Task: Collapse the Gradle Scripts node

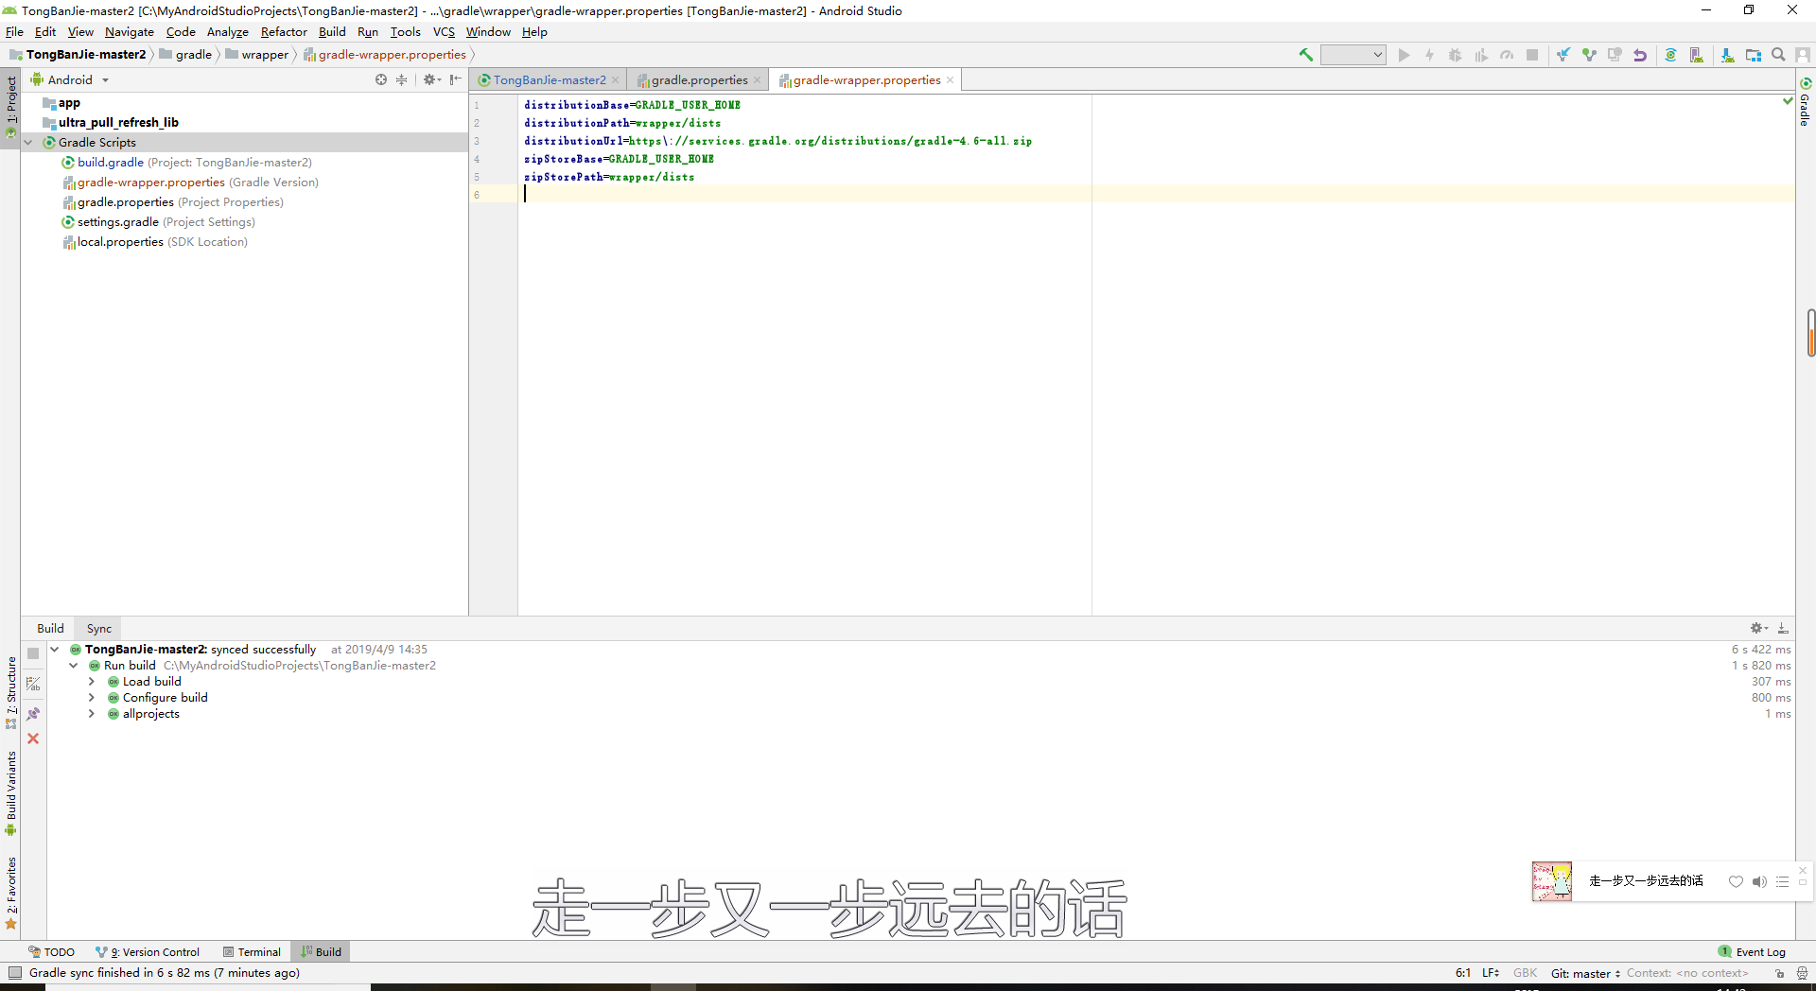Action: [x=27, y=142]
